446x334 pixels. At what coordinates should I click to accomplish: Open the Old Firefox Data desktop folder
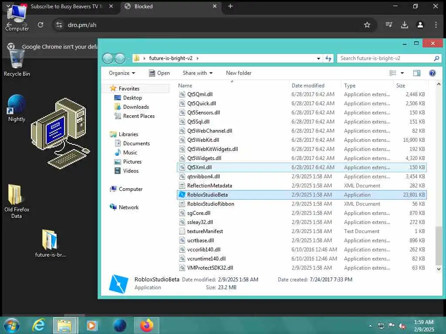(x=17, y=201)
